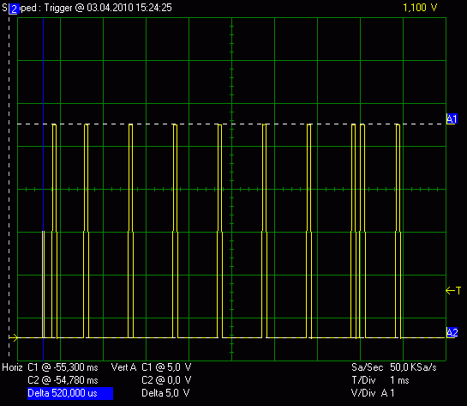The width and height of the screenshot is (467, 406).
Task: Click the T/Div 1 ms setting
Action: click(x=380, y=380)
